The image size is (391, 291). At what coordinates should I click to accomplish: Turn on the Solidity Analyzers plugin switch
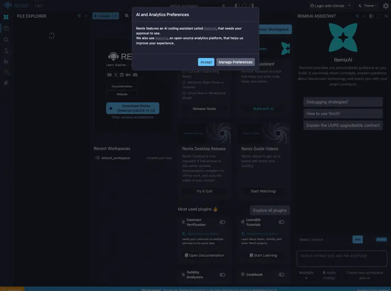pyautogui.click(x=223, y=275)
